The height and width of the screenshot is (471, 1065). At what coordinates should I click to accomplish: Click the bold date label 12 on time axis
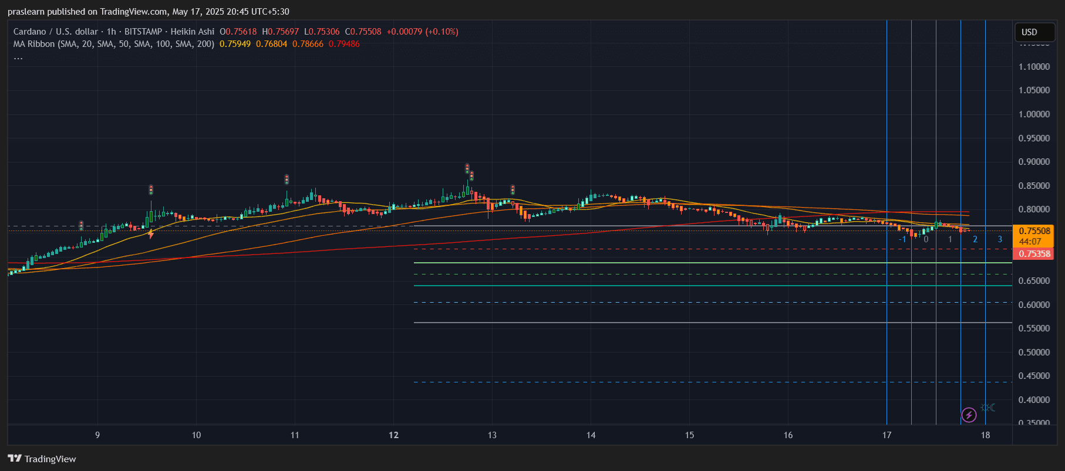(393, 435)
